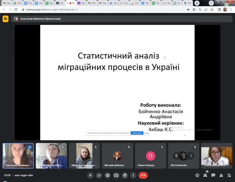Viewport: 235px width, 182px height.
Task: Click the Present now screen icon
Action: (116, 175)
